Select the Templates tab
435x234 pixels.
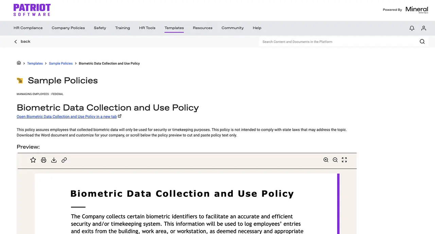click(x=174, y=28)
